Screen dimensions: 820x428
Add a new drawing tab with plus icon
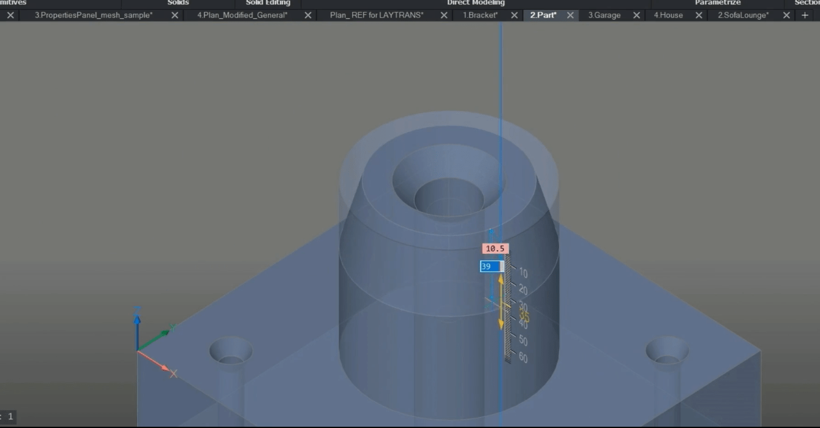point(805,15)
